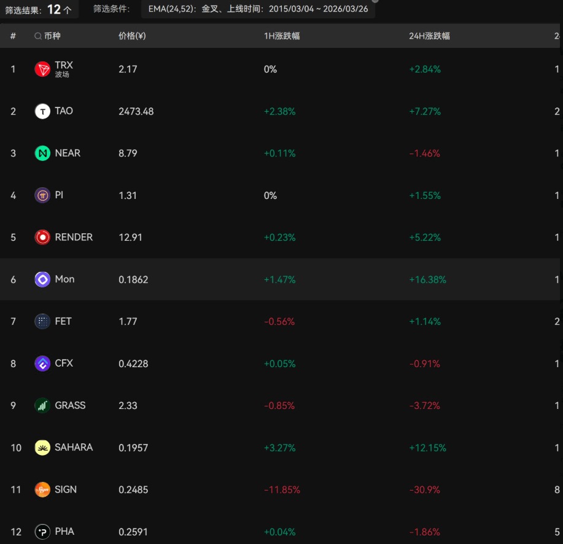
Task: Click the CFX coin logo icon
Action: point(42,363)
